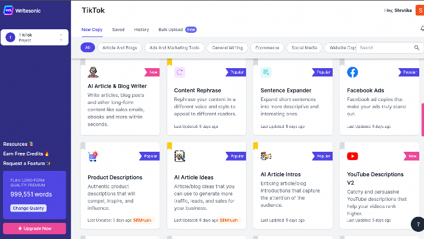Open the Shrutika user avatar menu

[x=420, y=11]
